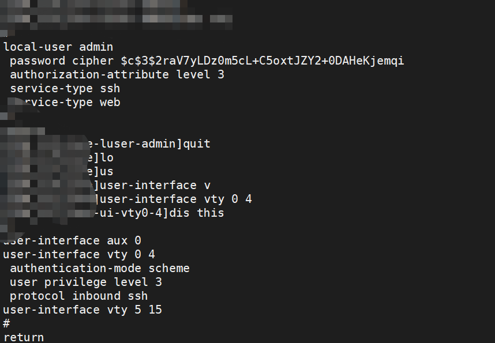
Task: Click the "service-type ssh" line
Action: [65, 88]
